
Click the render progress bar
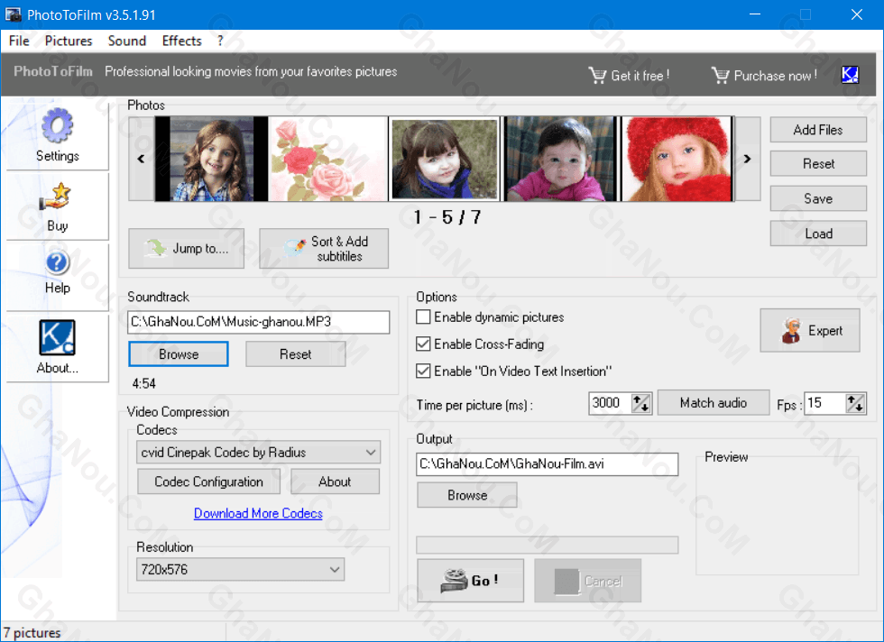pos(547,545)
